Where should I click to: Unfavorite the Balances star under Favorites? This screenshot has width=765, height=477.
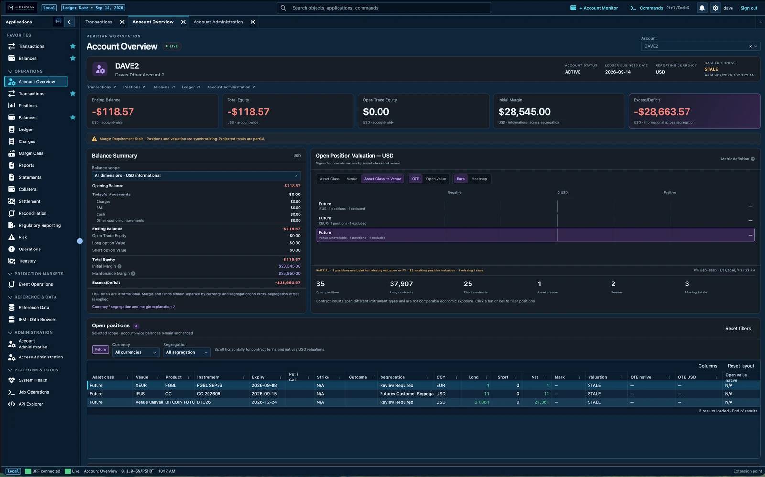(73, 58)
